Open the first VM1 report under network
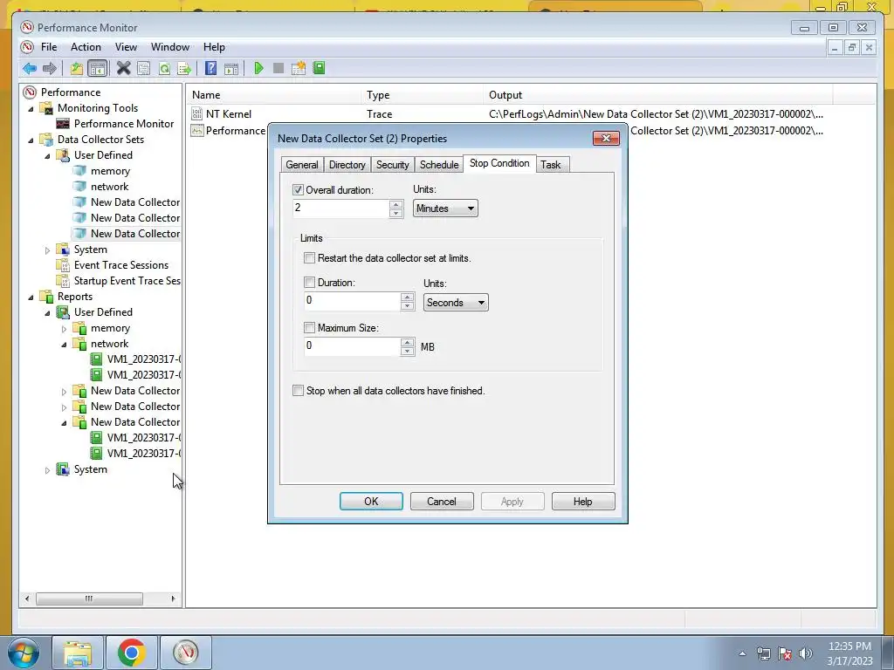 (x=144, y=359)
